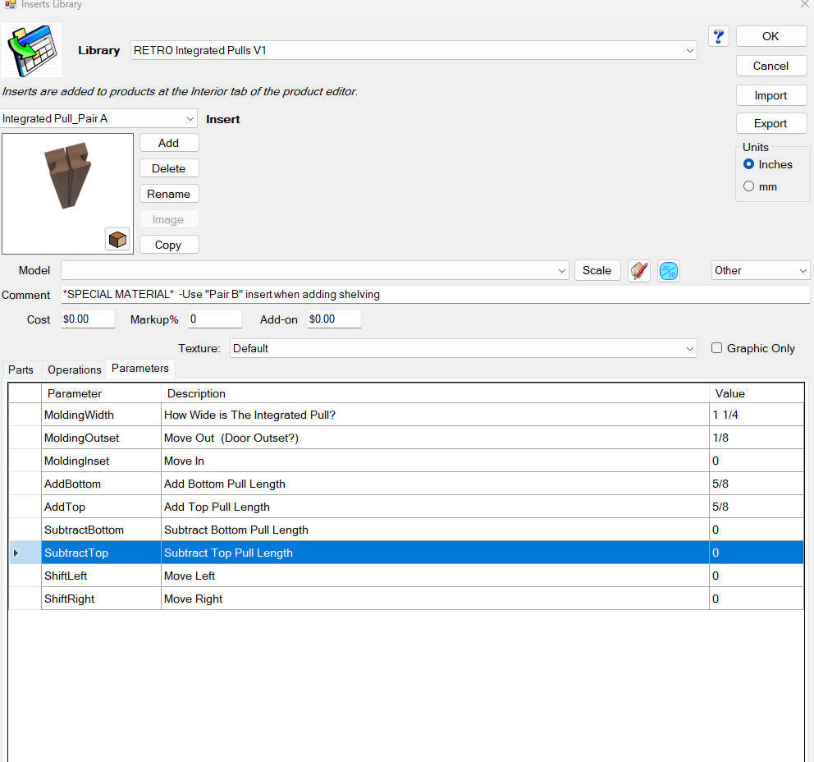Screen dimensions: 814x762
Task: Select the Inches unit radio button
Action: point(748,164)
